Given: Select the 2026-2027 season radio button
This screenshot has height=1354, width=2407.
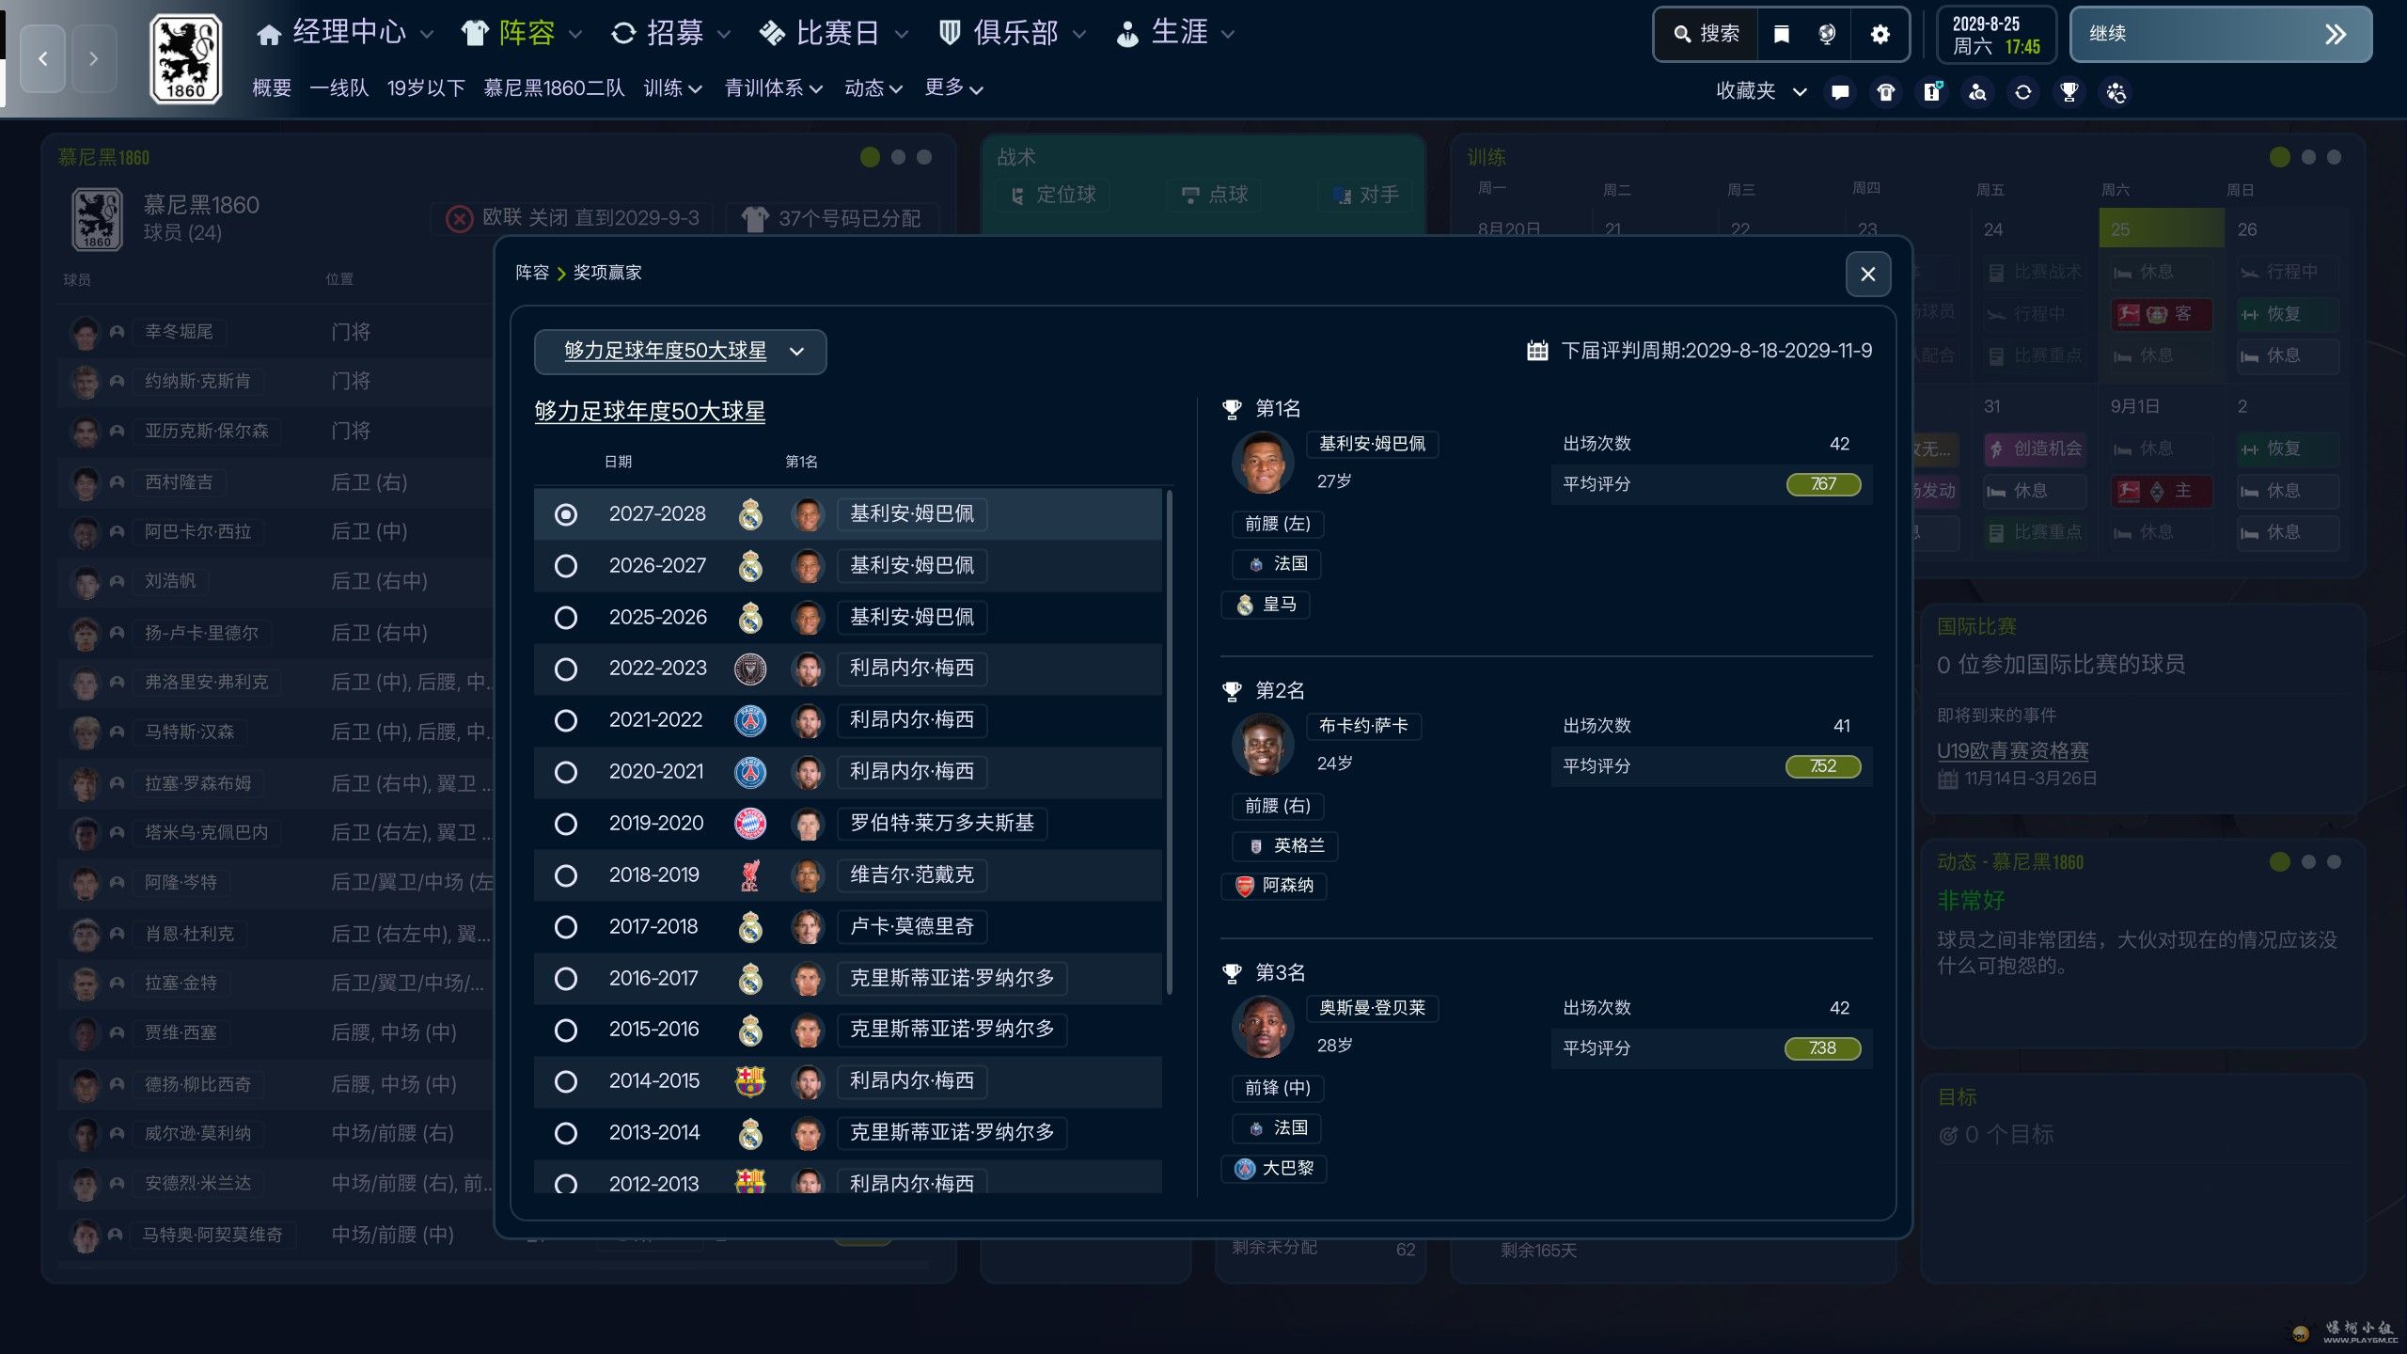Looking at the screenshot, I should [566, 566].
